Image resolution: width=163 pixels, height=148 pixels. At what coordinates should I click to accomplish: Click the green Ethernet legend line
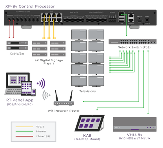tap(24, 132)
